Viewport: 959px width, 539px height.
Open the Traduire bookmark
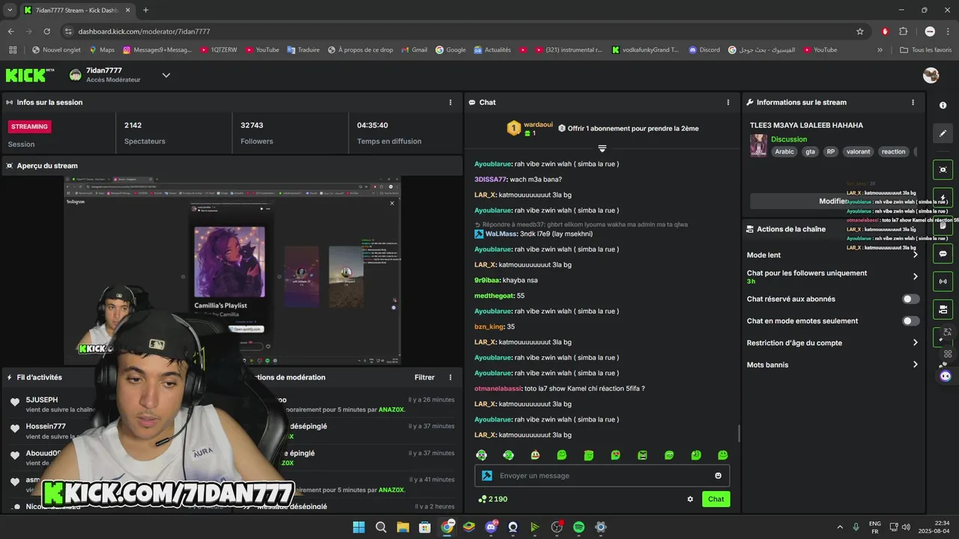pyautogui.click(x=303, y=50)
